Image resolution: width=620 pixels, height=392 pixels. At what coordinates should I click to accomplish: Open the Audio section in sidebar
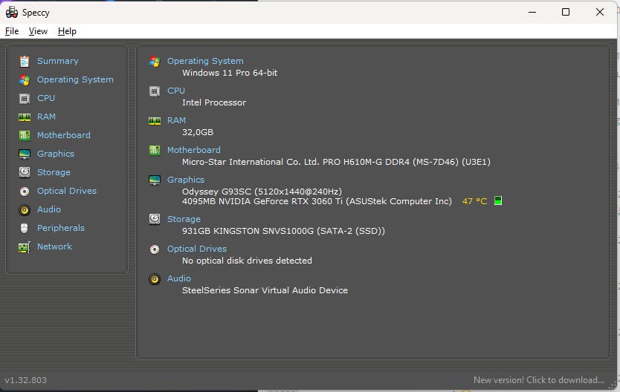49,209
